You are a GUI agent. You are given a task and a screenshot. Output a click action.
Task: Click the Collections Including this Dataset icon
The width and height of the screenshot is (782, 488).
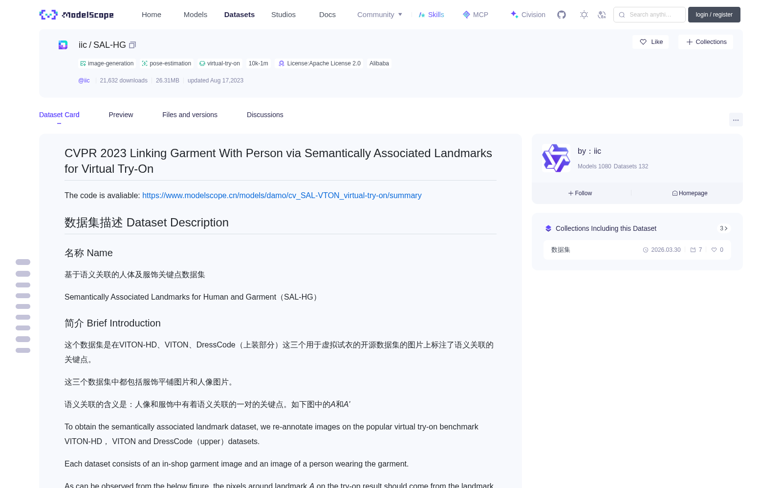click(548, 228)
